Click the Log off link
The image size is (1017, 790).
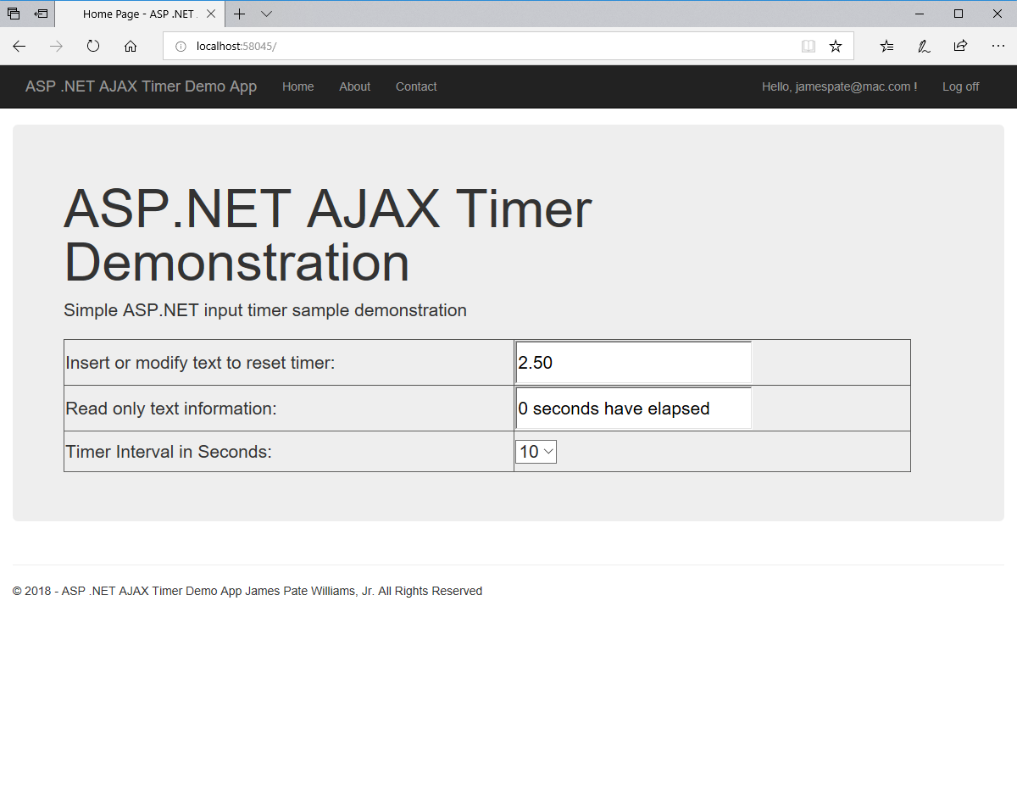pyautogui.click(x=960, y=86)
